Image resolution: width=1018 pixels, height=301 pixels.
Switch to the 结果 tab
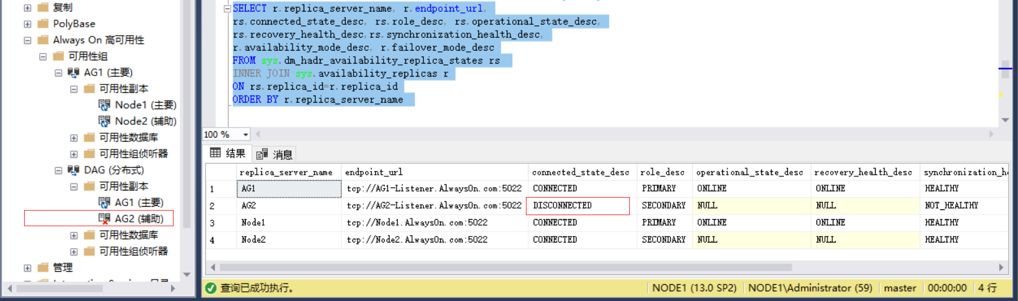pyautogui.click(x=228, y=154)
